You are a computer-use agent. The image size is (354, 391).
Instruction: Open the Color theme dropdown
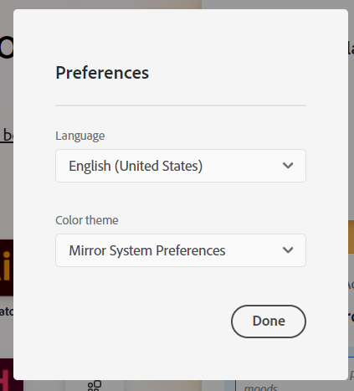[181, 250]
